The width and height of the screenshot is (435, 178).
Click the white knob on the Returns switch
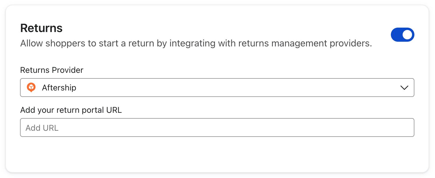408,35
